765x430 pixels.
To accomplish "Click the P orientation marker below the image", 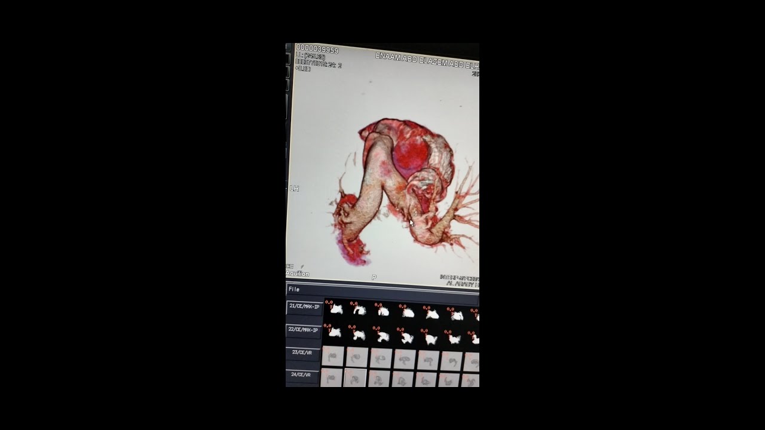I will coord(374,278).
